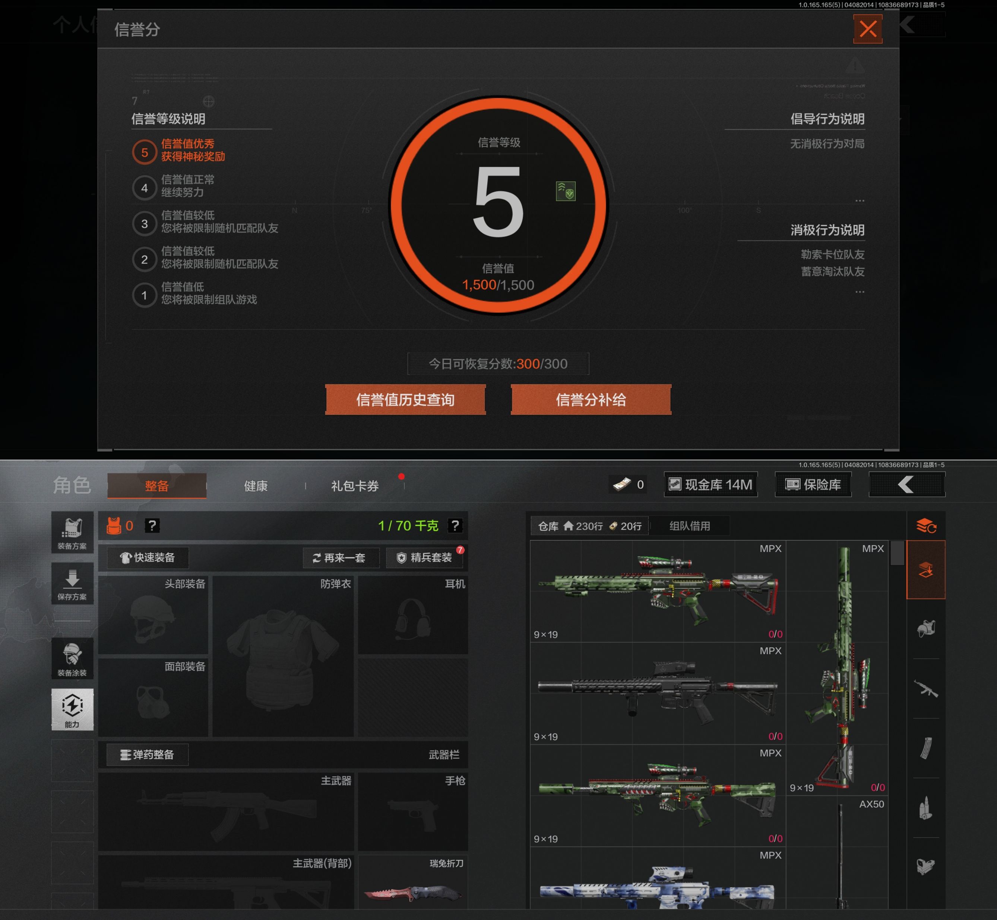
Task: Select the rifle weapons filter icon
Action: pyautogui.click(x=926, y=689)
